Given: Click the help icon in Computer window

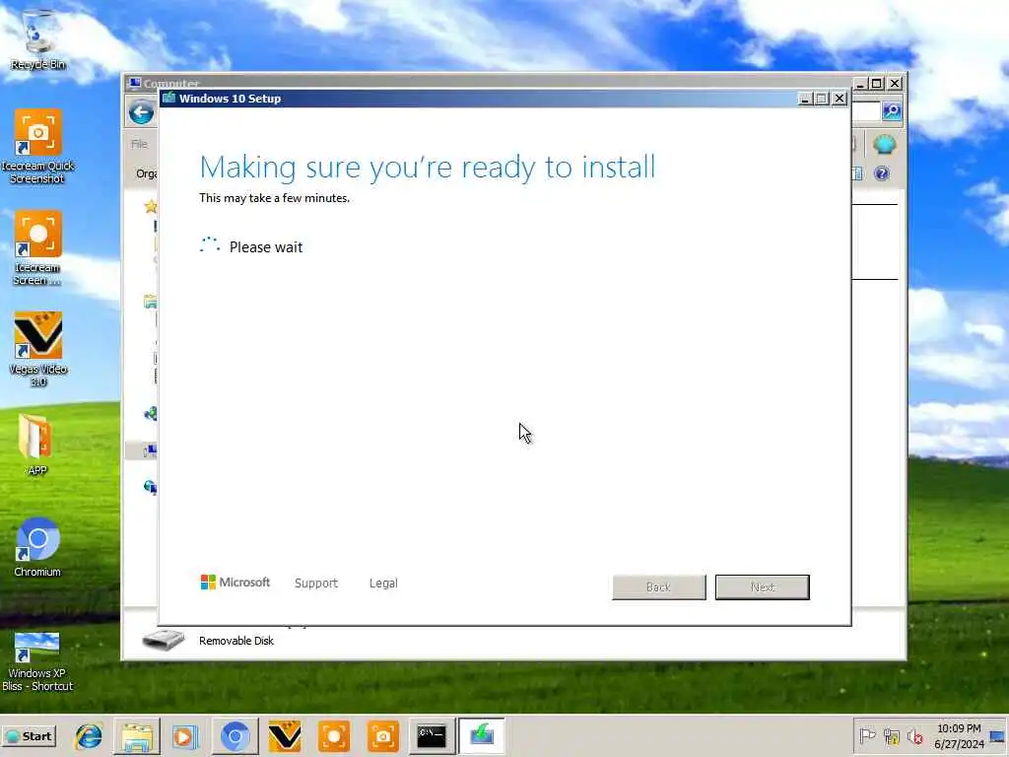Looking at the screenshot, I should [x=882, y=173].
